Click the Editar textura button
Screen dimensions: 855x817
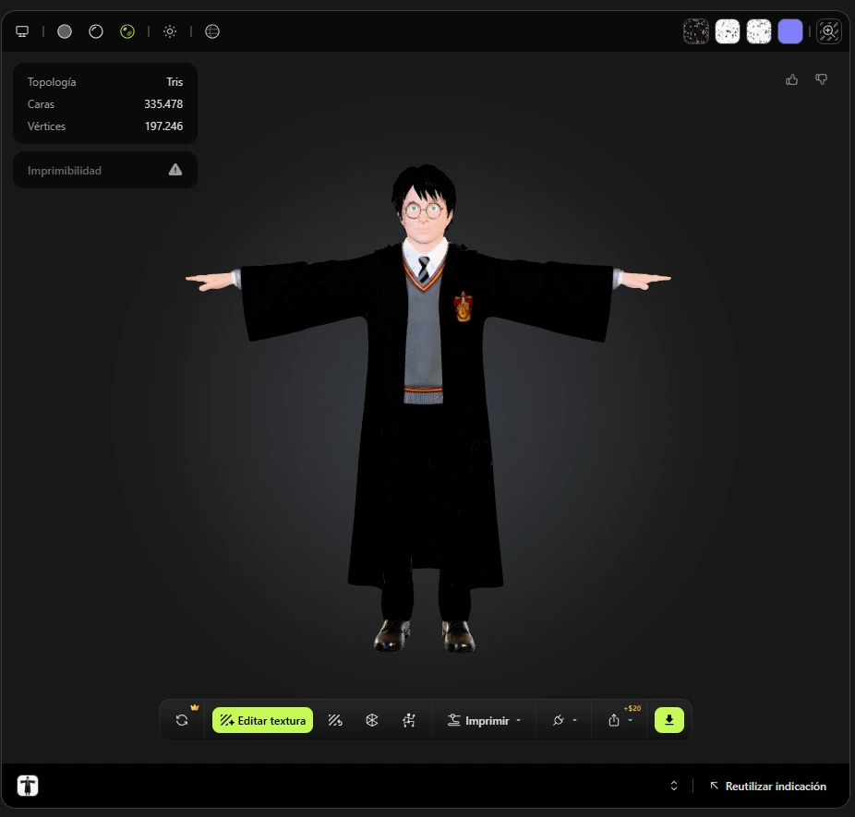(x=262, y=720)
